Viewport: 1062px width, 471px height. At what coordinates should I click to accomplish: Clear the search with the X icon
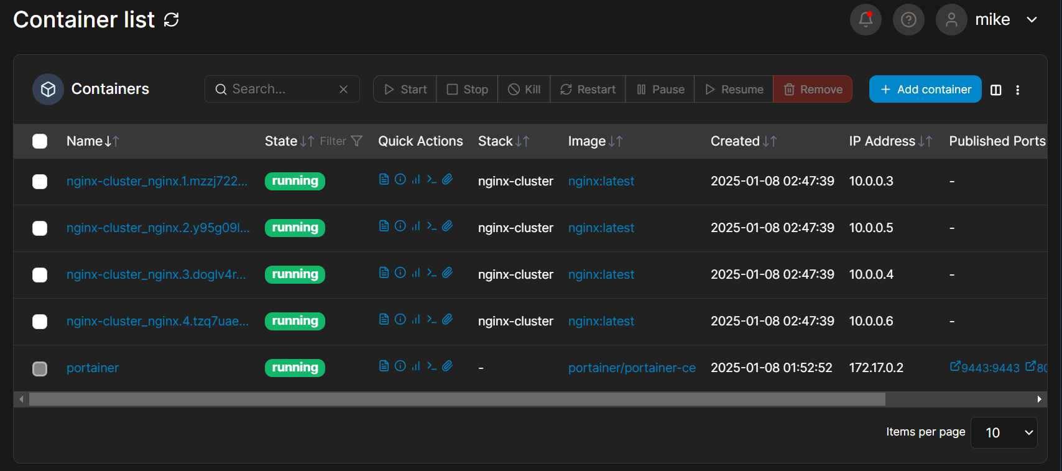click(343, 90)
